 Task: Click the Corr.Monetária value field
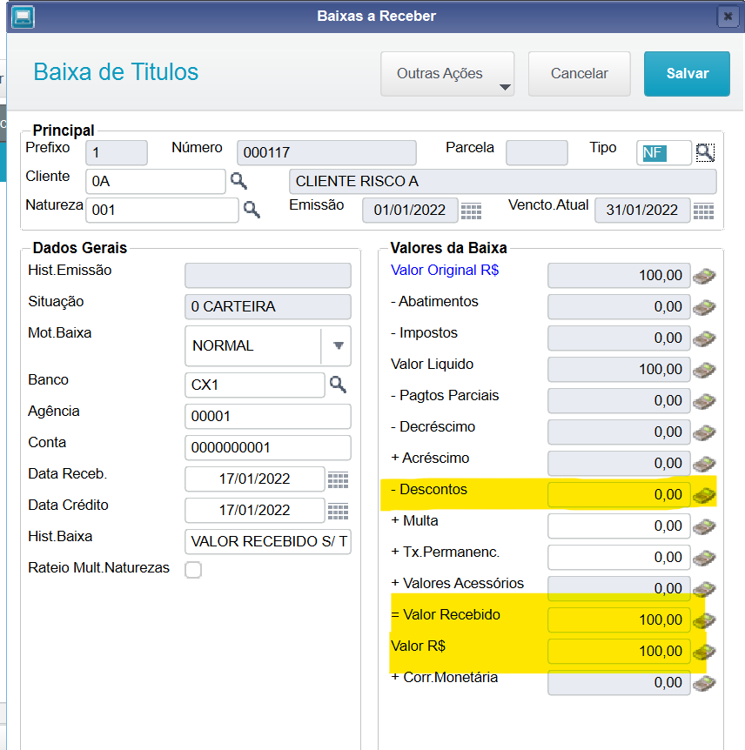coord(619,682)
